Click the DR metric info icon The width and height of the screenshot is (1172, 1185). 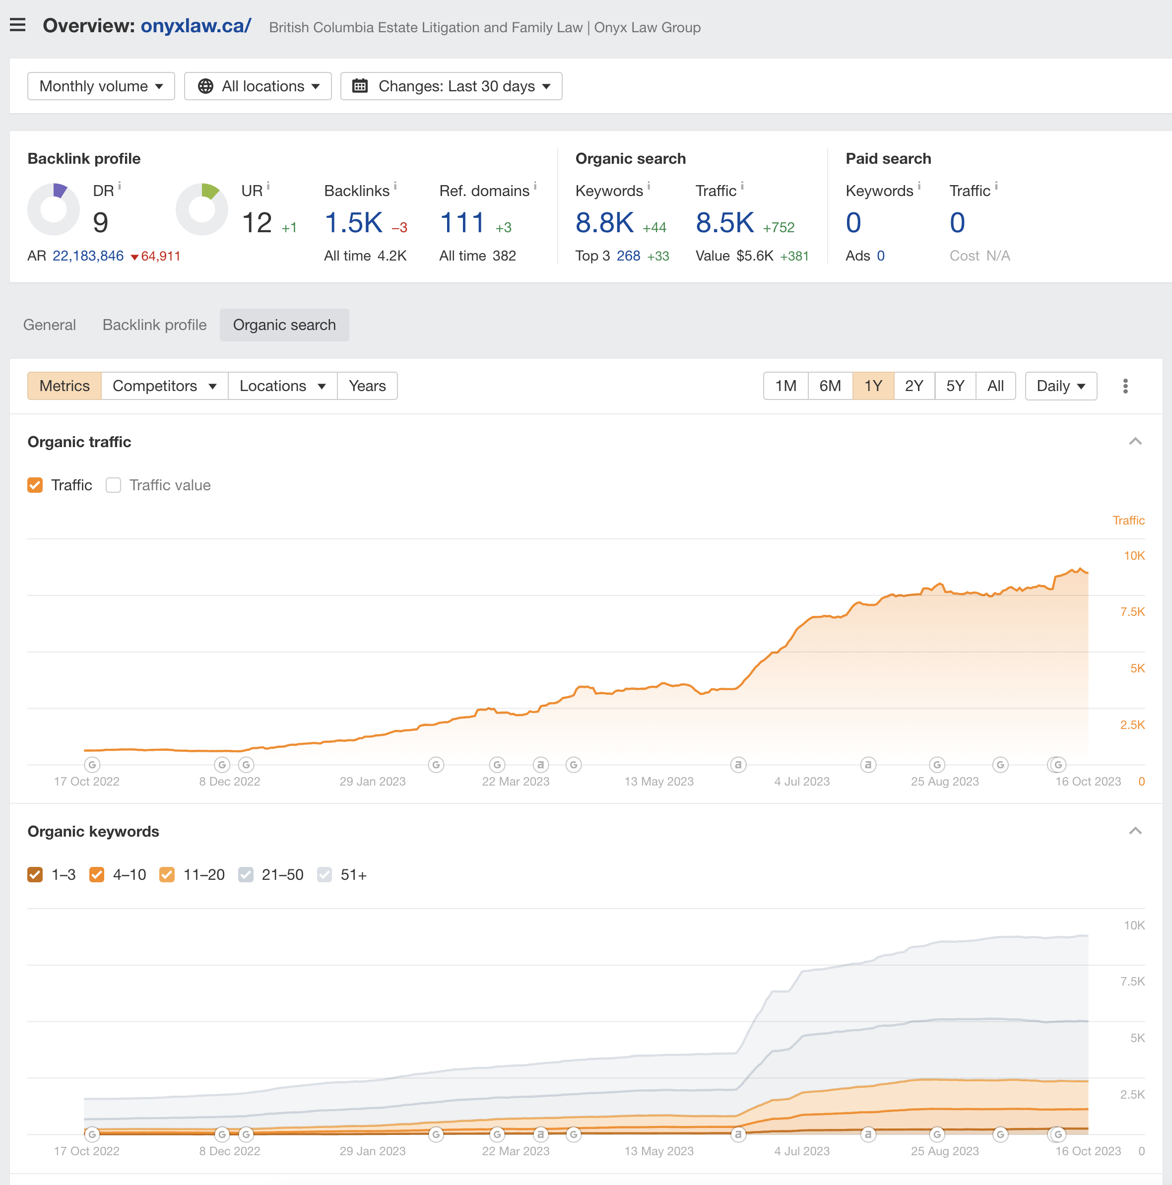(120, 186)
